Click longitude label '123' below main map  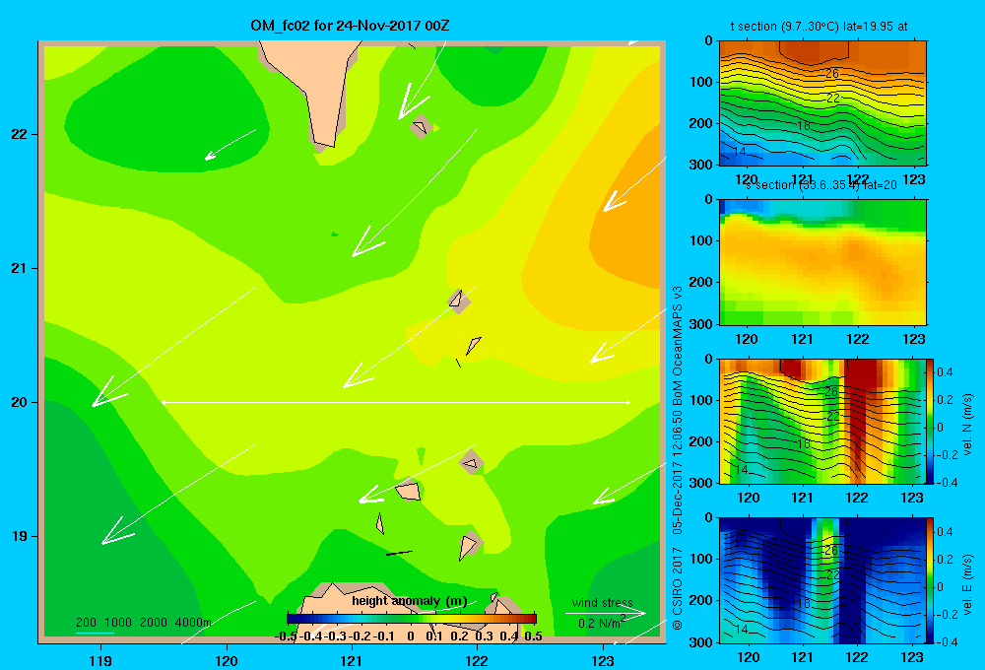coord(603,660)
